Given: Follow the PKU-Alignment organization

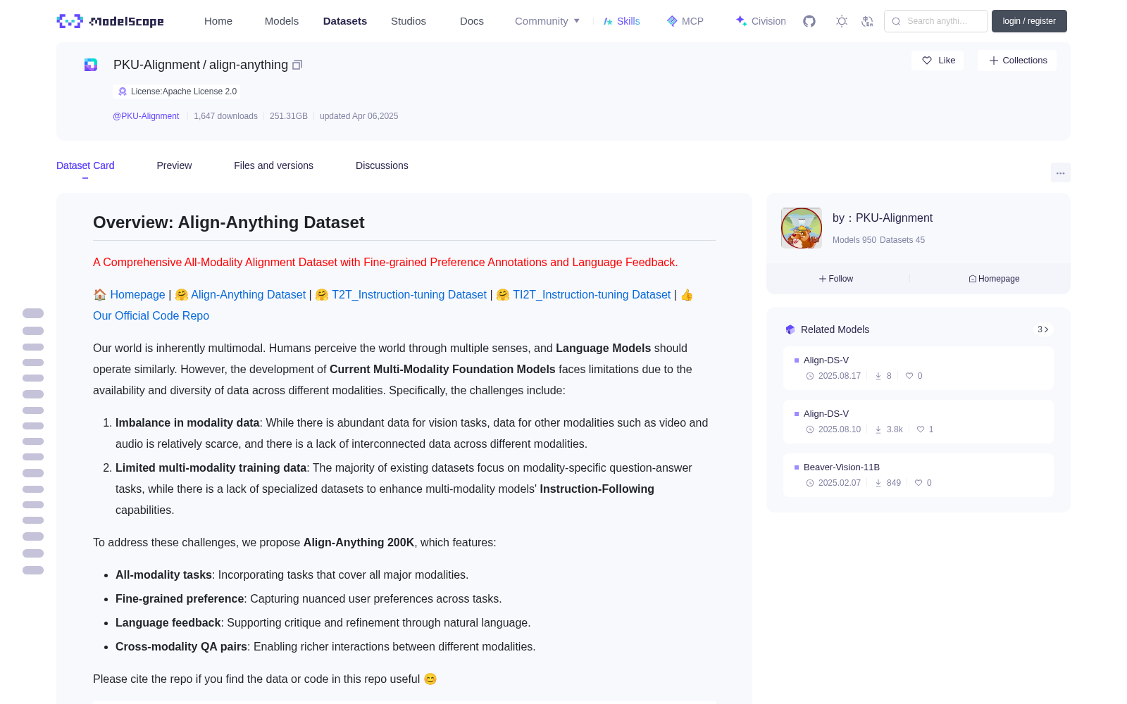Looking at the screenshot, I should [836, 279].
